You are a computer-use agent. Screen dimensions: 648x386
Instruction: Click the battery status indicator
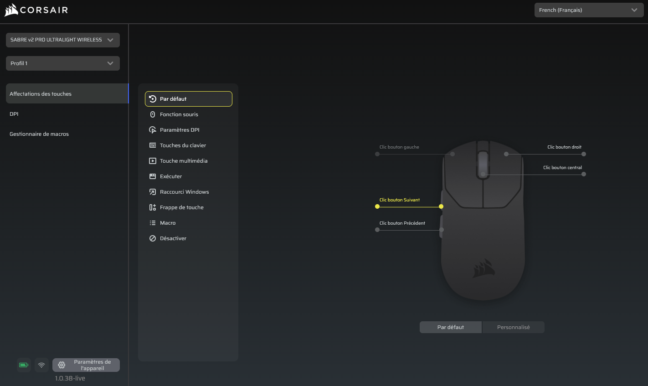23,365
